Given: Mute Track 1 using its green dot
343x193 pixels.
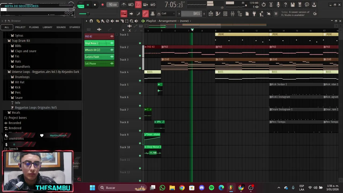Looking at the screenshot, I should coord(140,43).
